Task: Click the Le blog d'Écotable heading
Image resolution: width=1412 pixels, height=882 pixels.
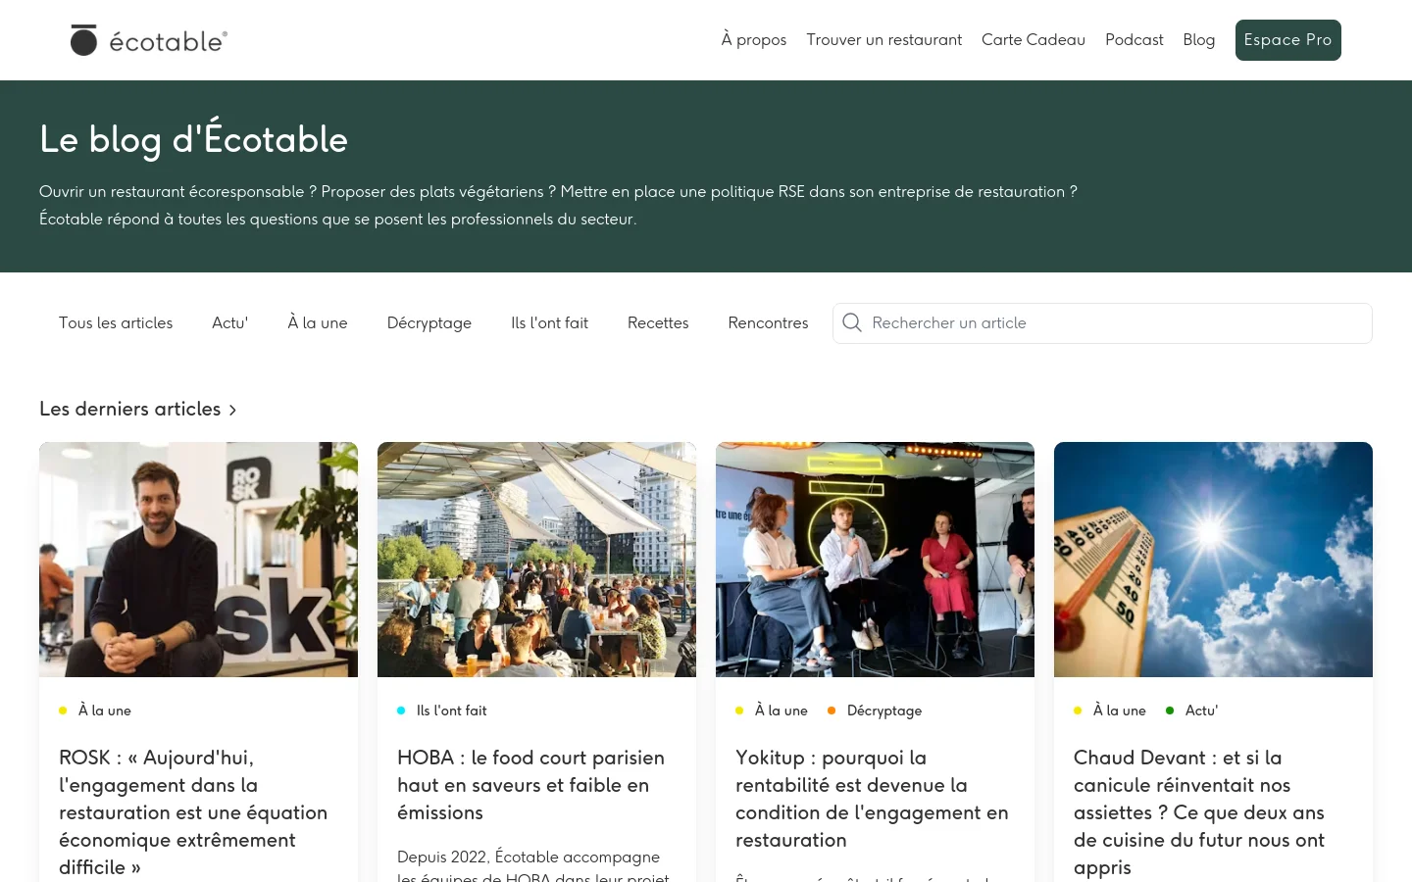Action: [x=193, y=139]
